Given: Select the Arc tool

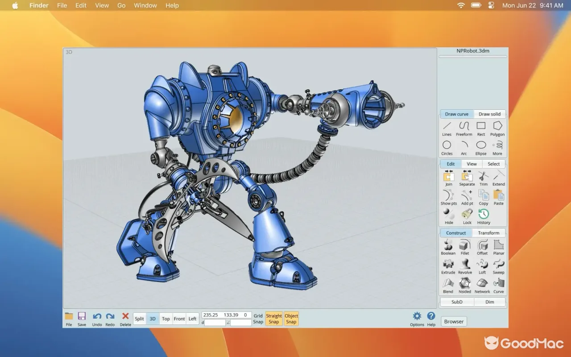Looking at the screenshot, I should pyautogui.click(x=464, y=147).
